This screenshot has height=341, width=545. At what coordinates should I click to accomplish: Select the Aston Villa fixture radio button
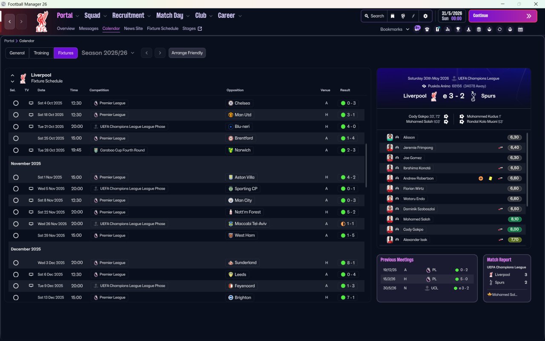(x=16, y=177)
